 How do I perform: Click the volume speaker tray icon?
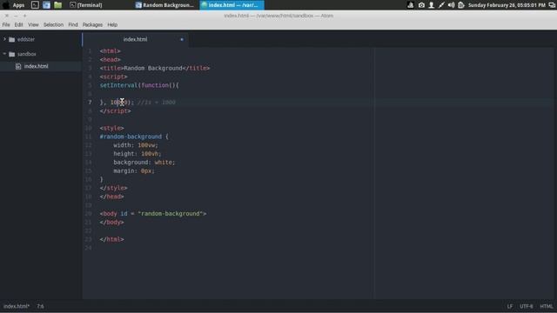click(x=451, y=5)
